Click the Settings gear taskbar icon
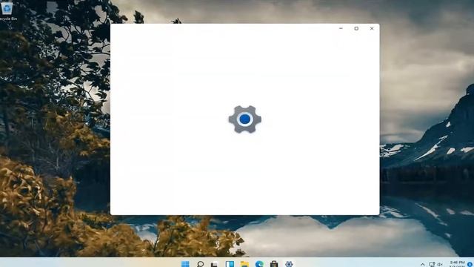This screenshot has width=474, height=267. (289, 264)
